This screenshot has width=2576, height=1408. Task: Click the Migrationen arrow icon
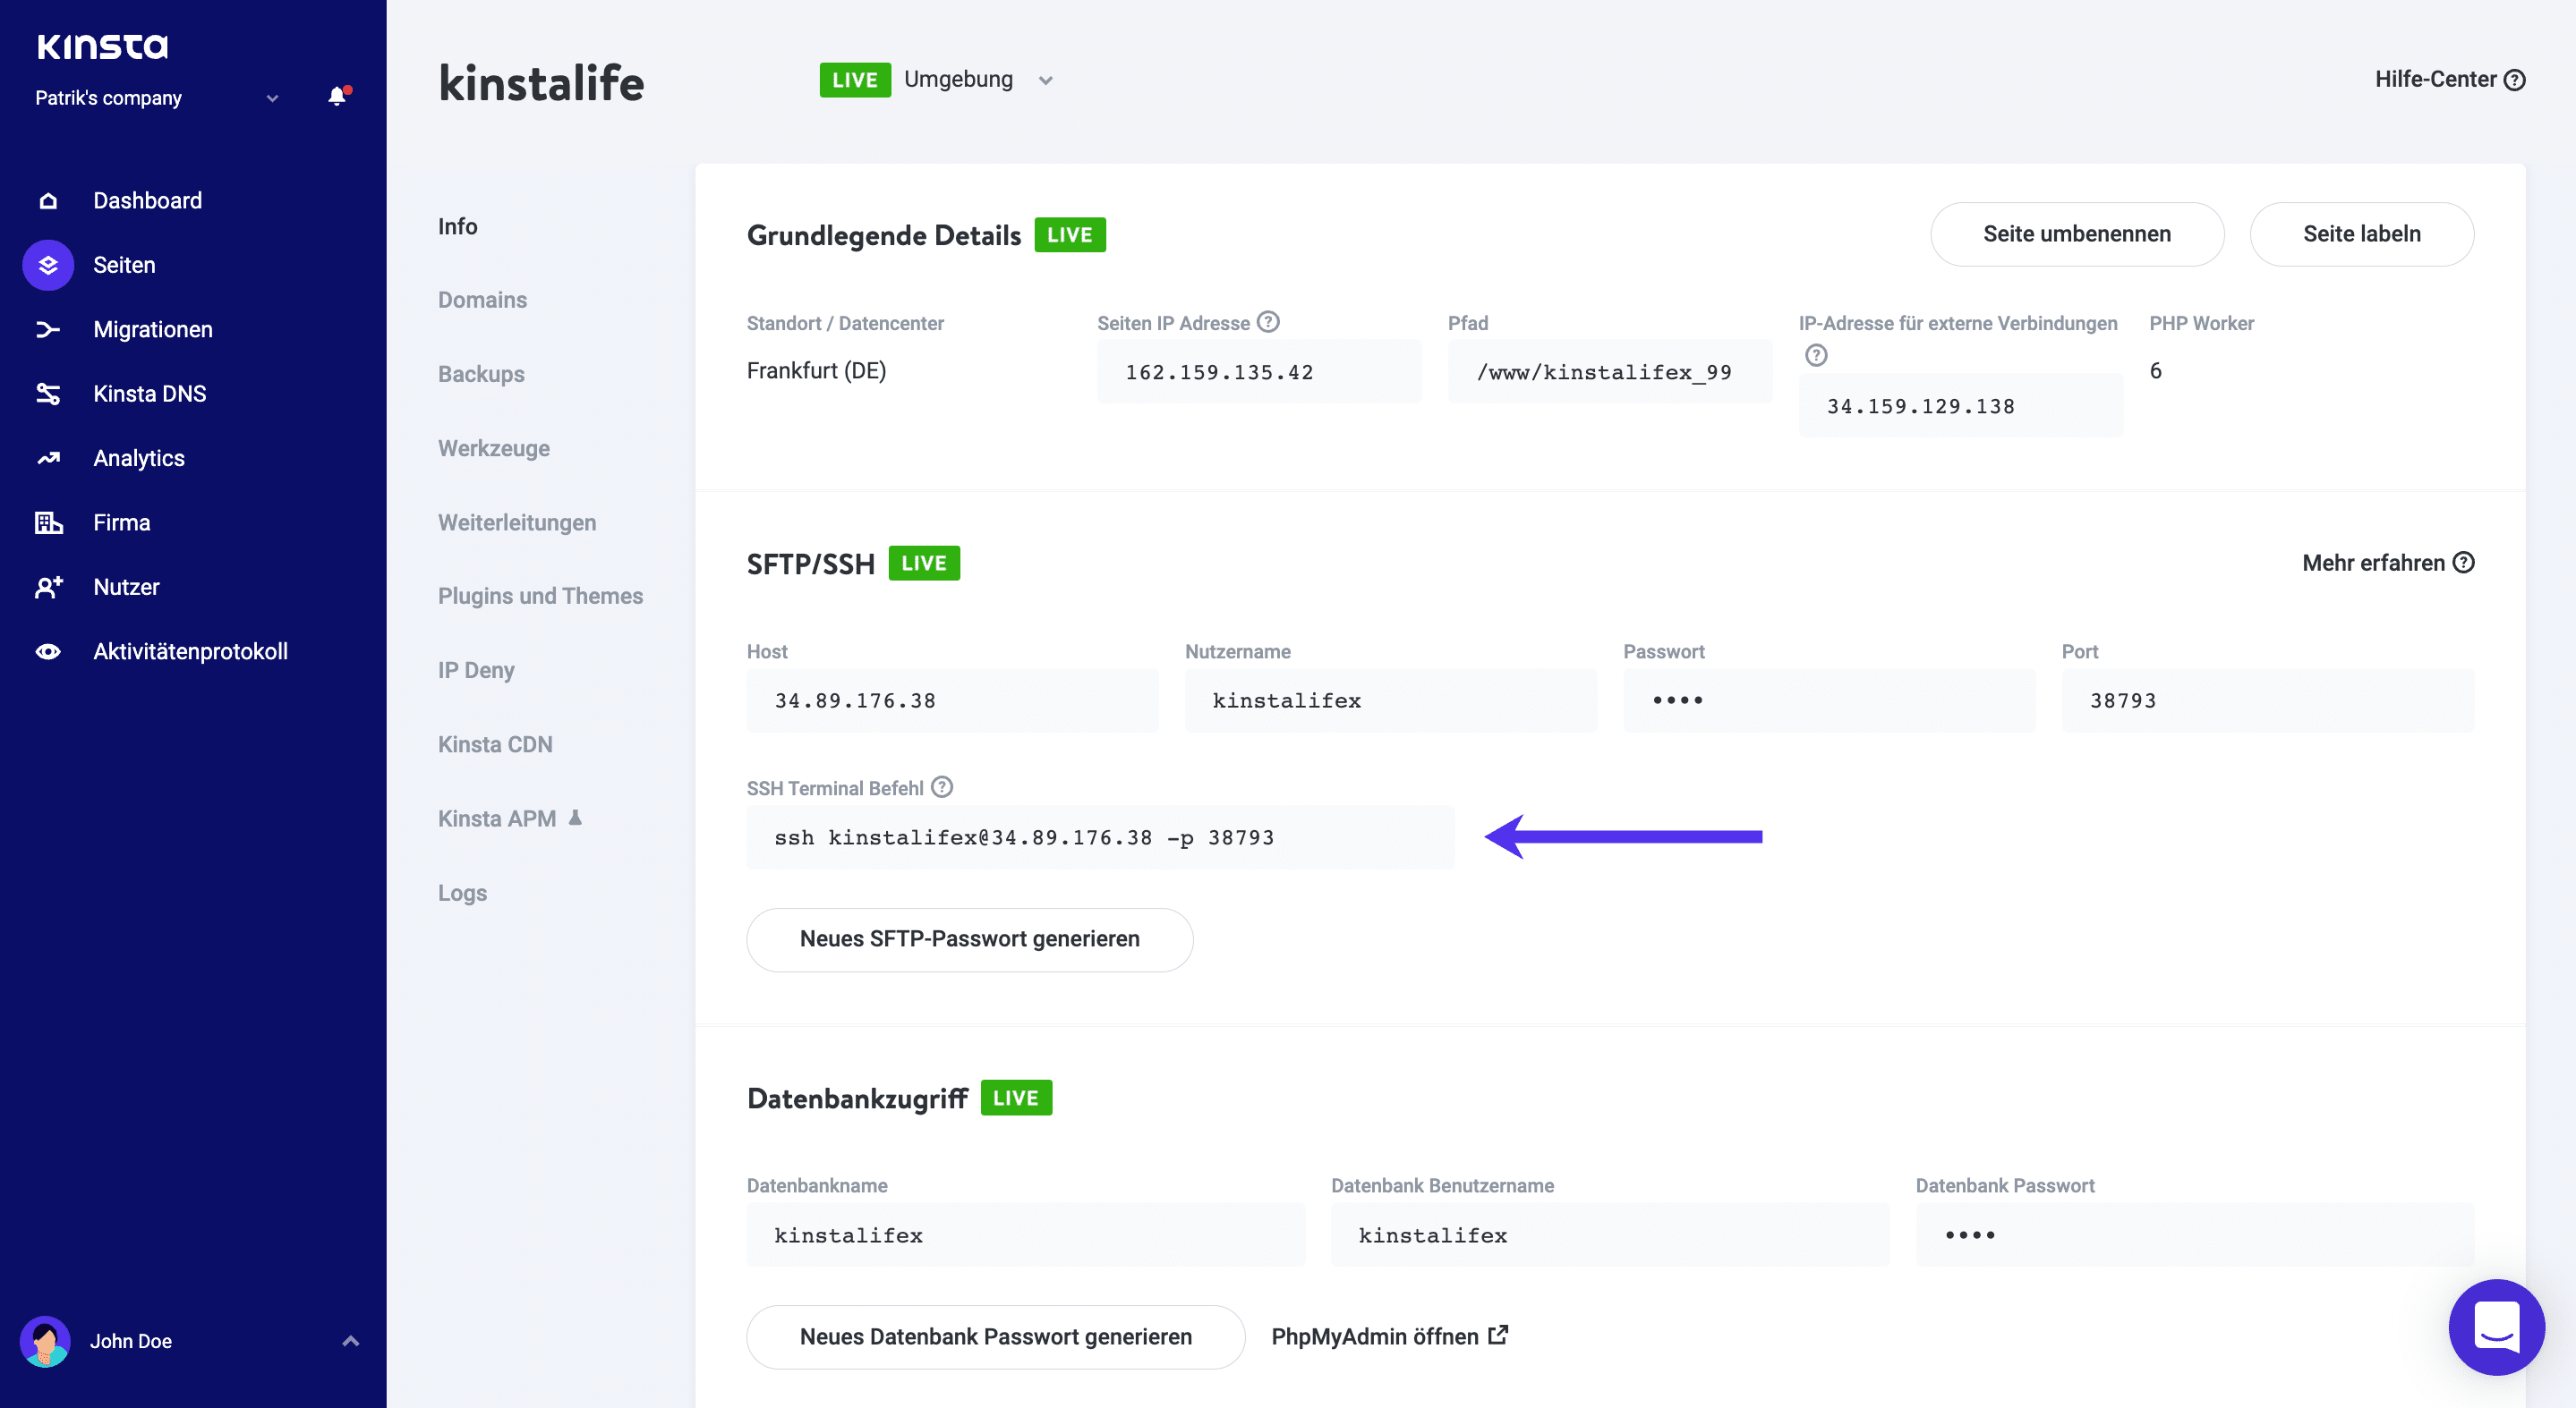click(48, 330)
